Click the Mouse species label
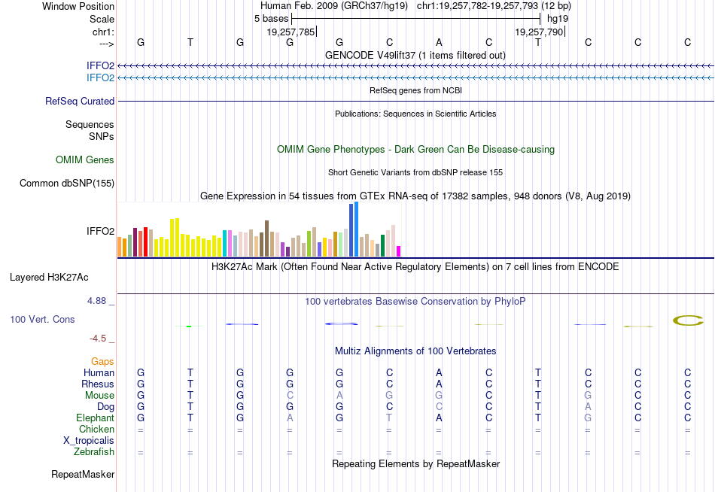715x492 pixels. [x=99, y=396]
